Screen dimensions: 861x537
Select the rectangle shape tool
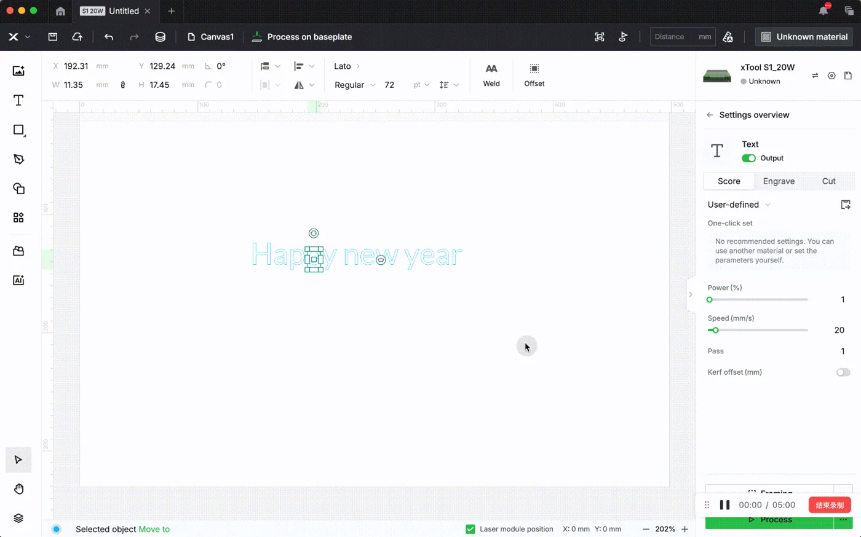(18, 130)
